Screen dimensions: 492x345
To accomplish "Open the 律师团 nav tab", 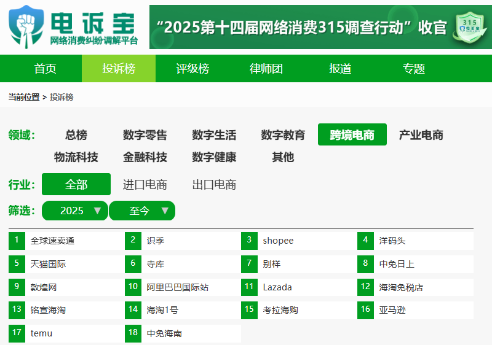I will 266,68.
